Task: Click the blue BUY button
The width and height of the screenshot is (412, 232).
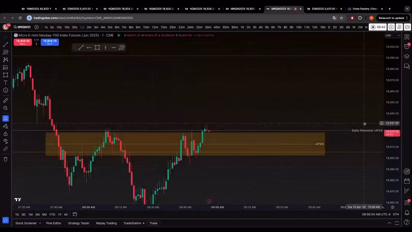Action: click(x=50, y=42)
